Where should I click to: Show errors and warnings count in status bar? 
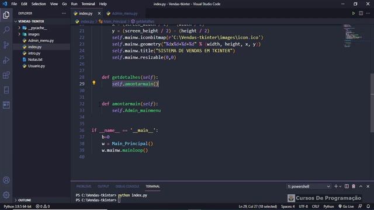click(43, 206)
